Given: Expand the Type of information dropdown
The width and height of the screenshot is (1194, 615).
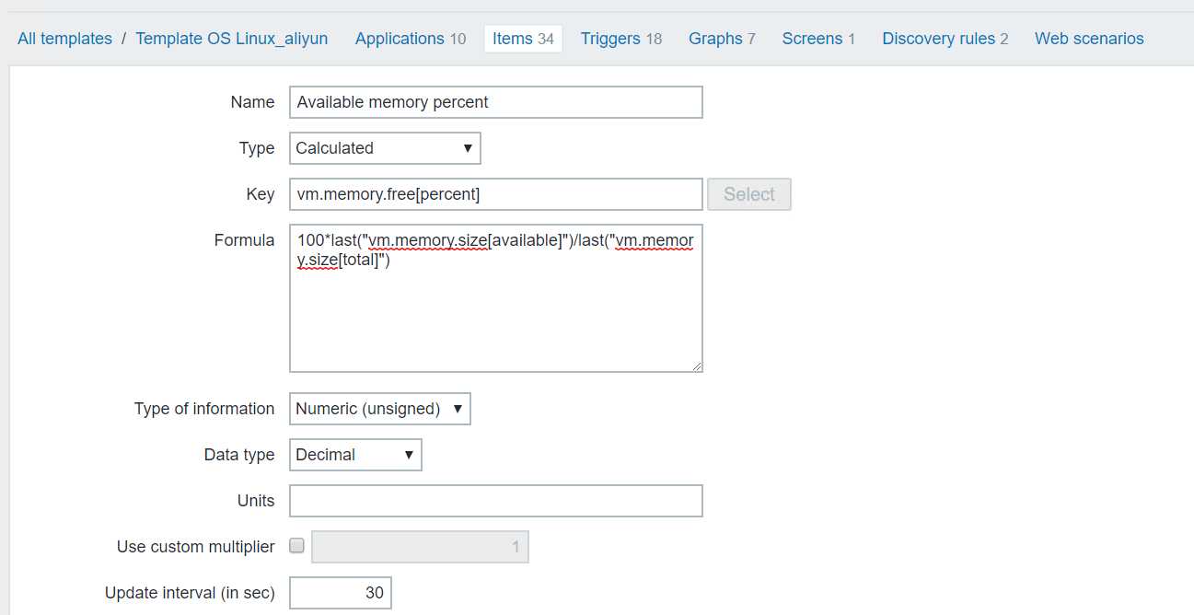Looking at the screenshot, I should [380, 409].
